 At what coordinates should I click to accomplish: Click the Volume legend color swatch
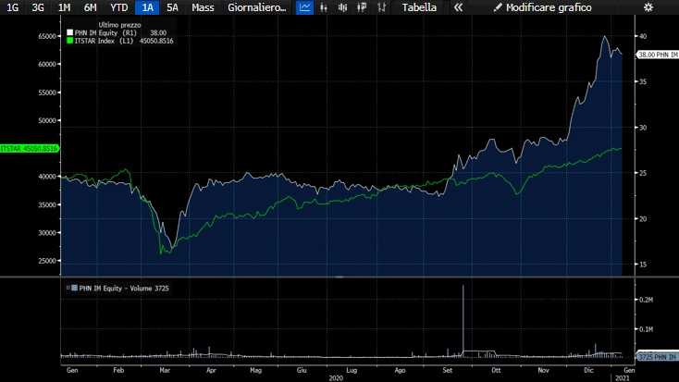coord(75,288)
